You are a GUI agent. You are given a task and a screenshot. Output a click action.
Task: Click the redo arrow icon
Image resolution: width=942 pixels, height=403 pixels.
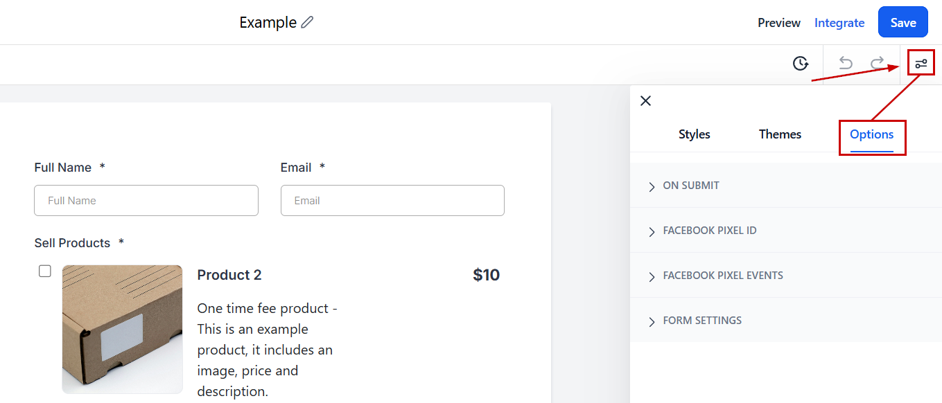pos(878,63)
